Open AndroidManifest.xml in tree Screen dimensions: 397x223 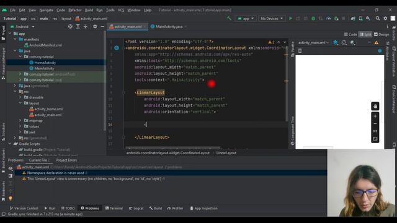(45, 45)
